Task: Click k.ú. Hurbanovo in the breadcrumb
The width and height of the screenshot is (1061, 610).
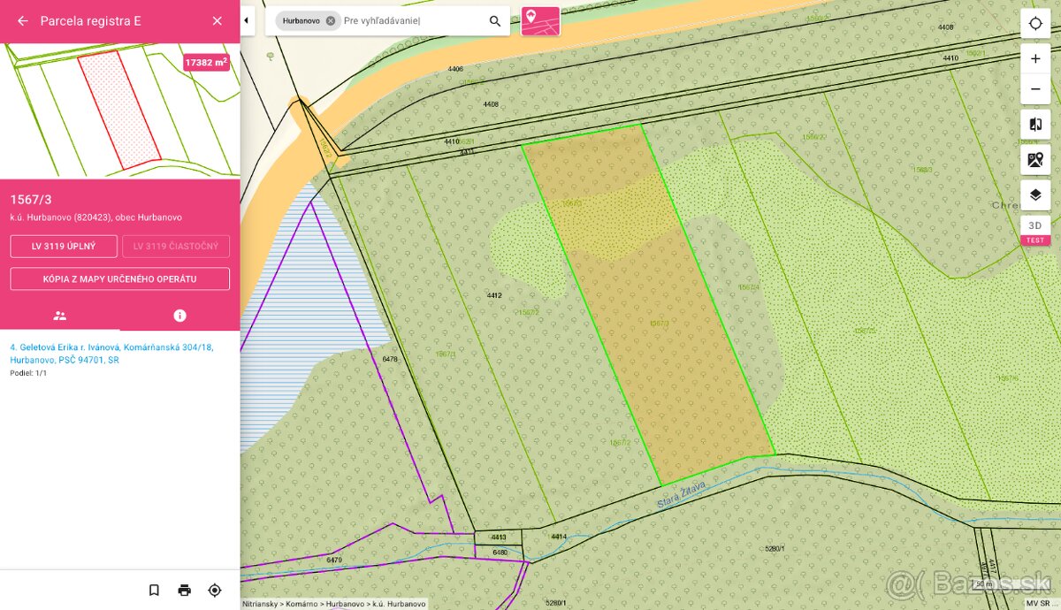Action: [397, 603]
